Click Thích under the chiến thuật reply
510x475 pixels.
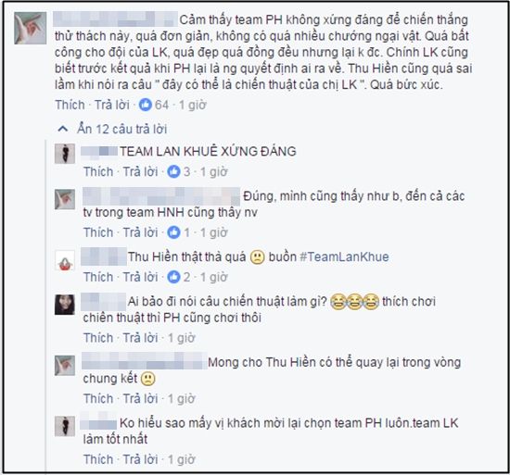point(98,338)
